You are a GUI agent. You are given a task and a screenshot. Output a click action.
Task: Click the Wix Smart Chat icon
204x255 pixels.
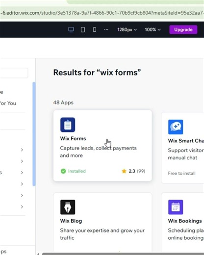pos(176,127)
